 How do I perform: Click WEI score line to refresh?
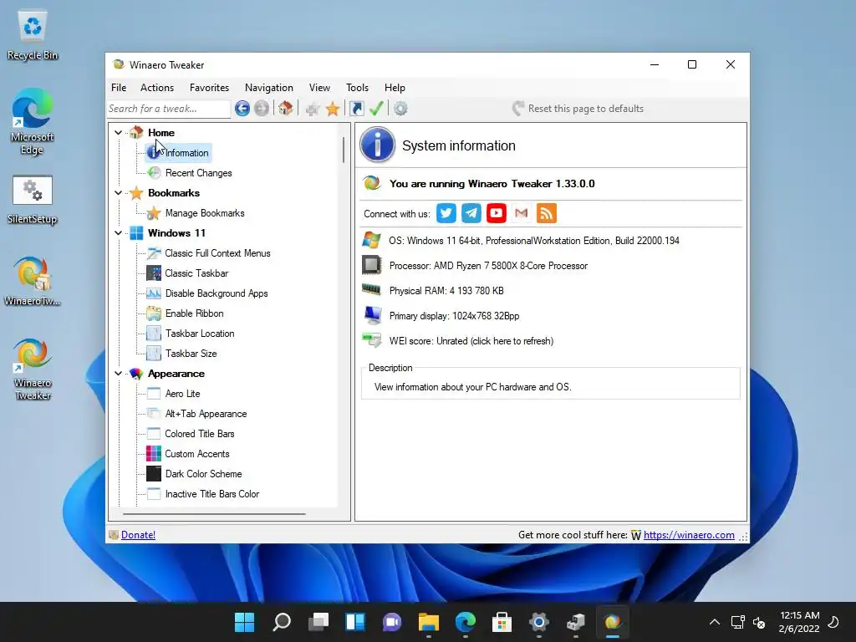pos(471,341)
